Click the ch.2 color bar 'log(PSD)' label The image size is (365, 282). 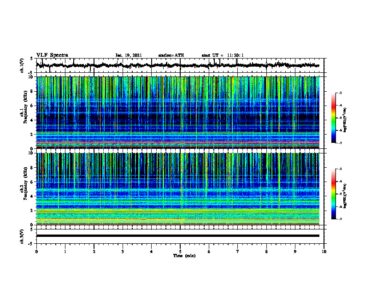[345, 196]
